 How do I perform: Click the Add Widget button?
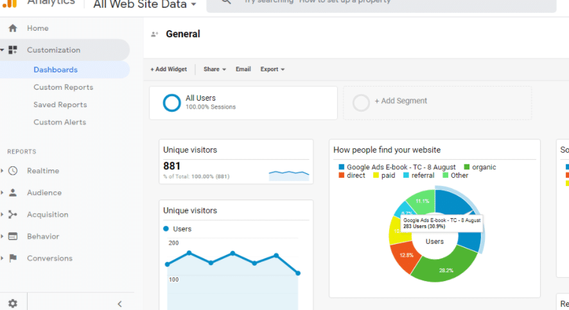click(169, 69)
